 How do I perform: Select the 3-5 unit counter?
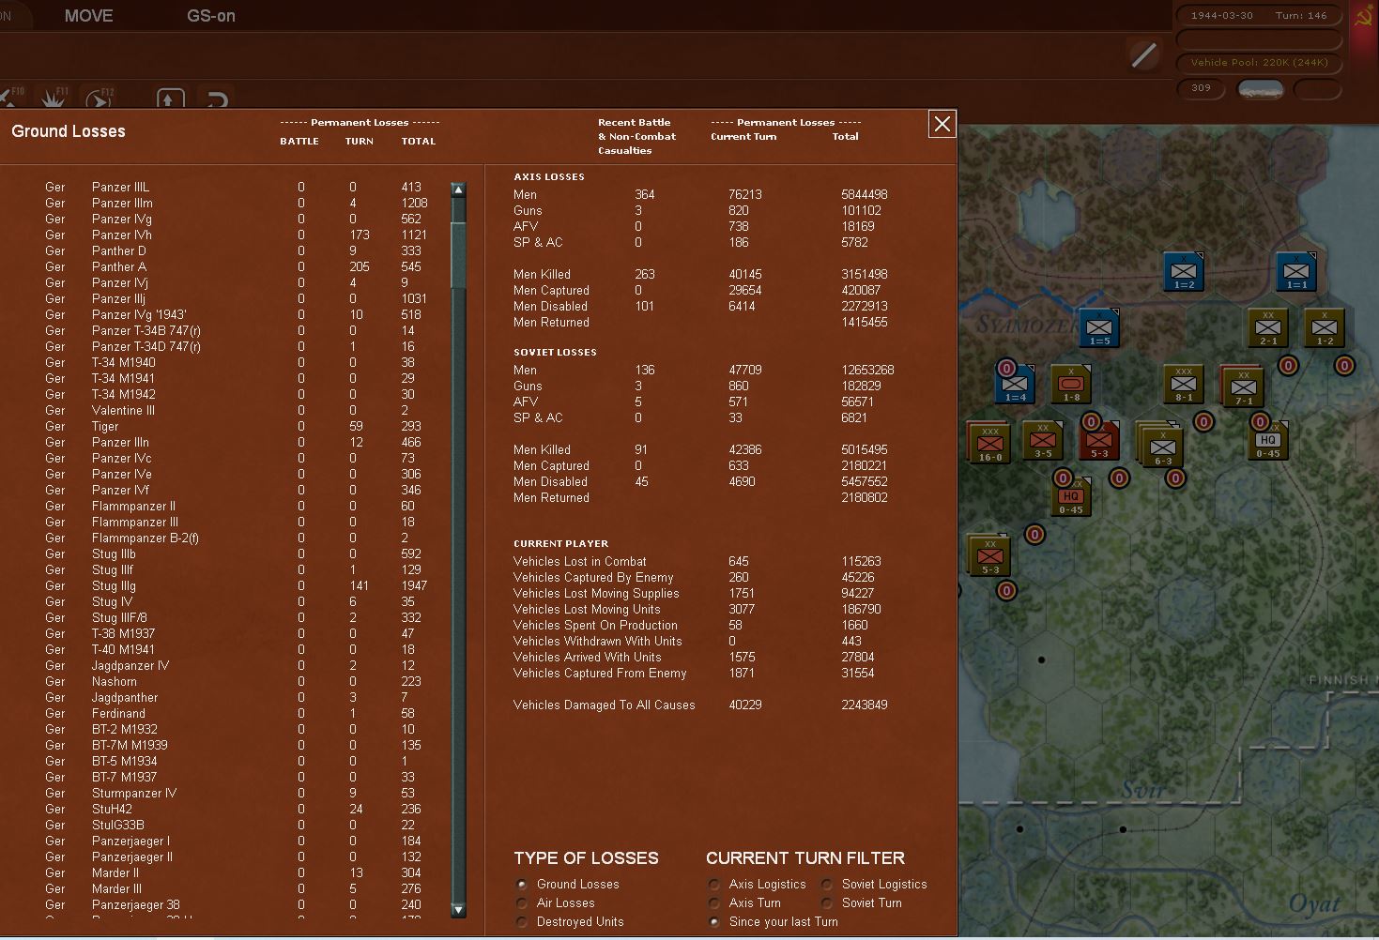1043,441
